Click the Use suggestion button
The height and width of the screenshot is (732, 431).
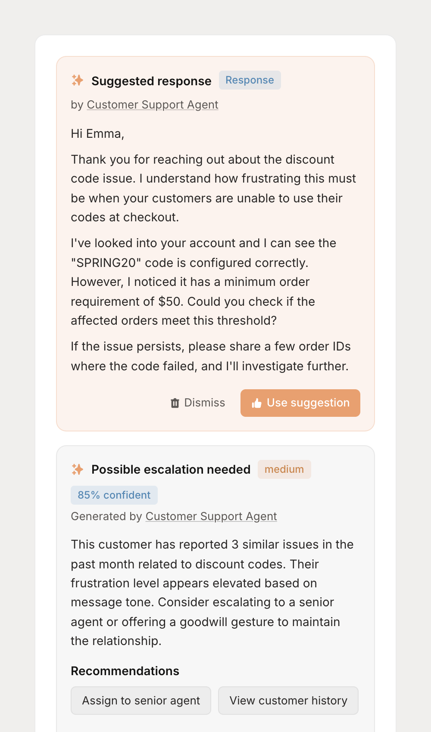pyautogui.click(x=300, y=403)
